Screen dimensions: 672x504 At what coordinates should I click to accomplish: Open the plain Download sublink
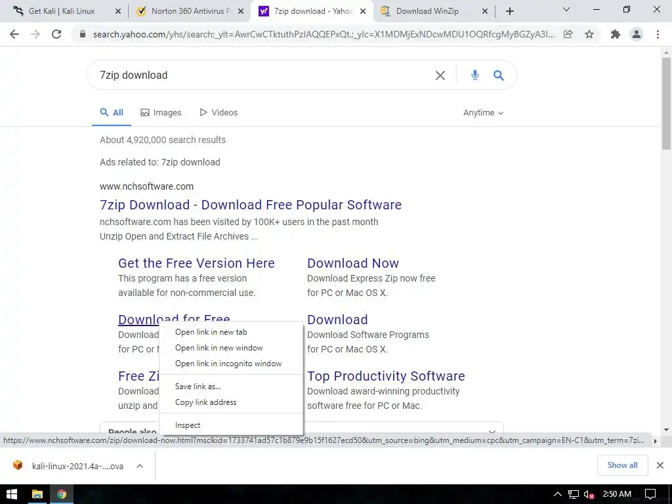[x=337, y=320]
